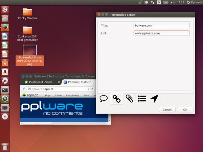The height and width of the screenshot is (152, 203).
Task: Open System Settings in launcher
Action: coord(5,81)
